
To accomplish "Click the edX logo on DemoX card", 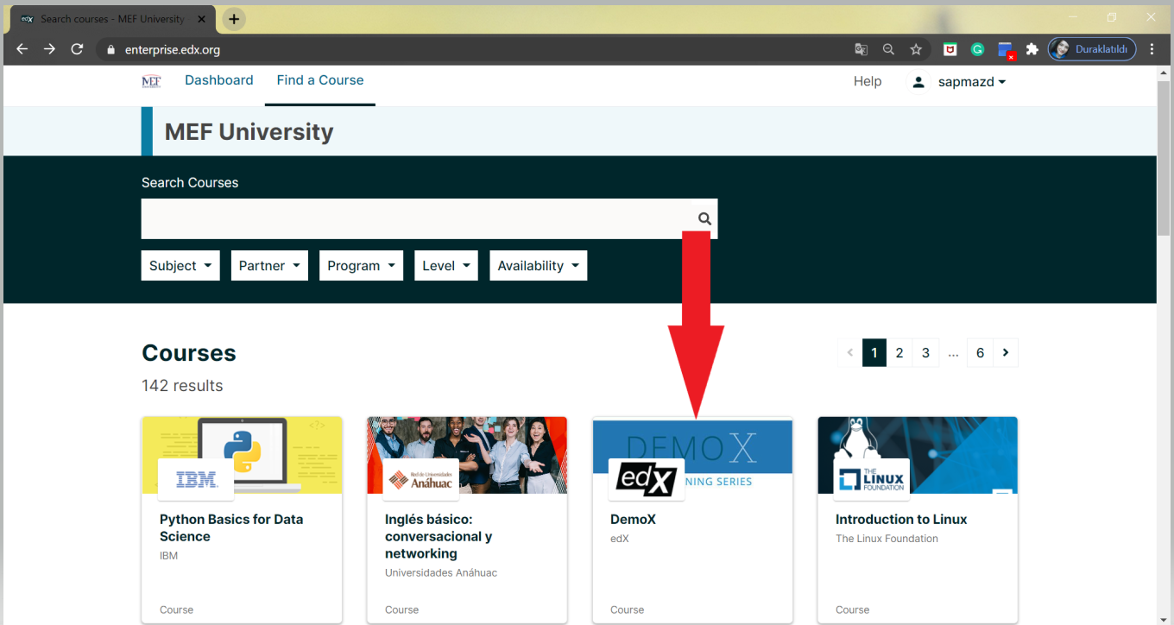I will [647, 479].
